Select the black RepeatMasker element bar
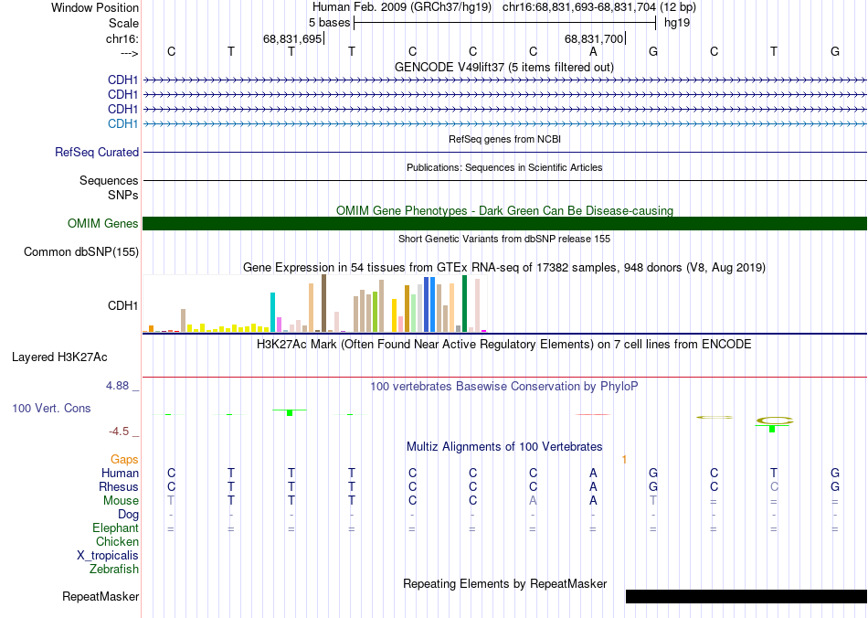The height and width of the screenshot is (618, 868). point(746,597)
